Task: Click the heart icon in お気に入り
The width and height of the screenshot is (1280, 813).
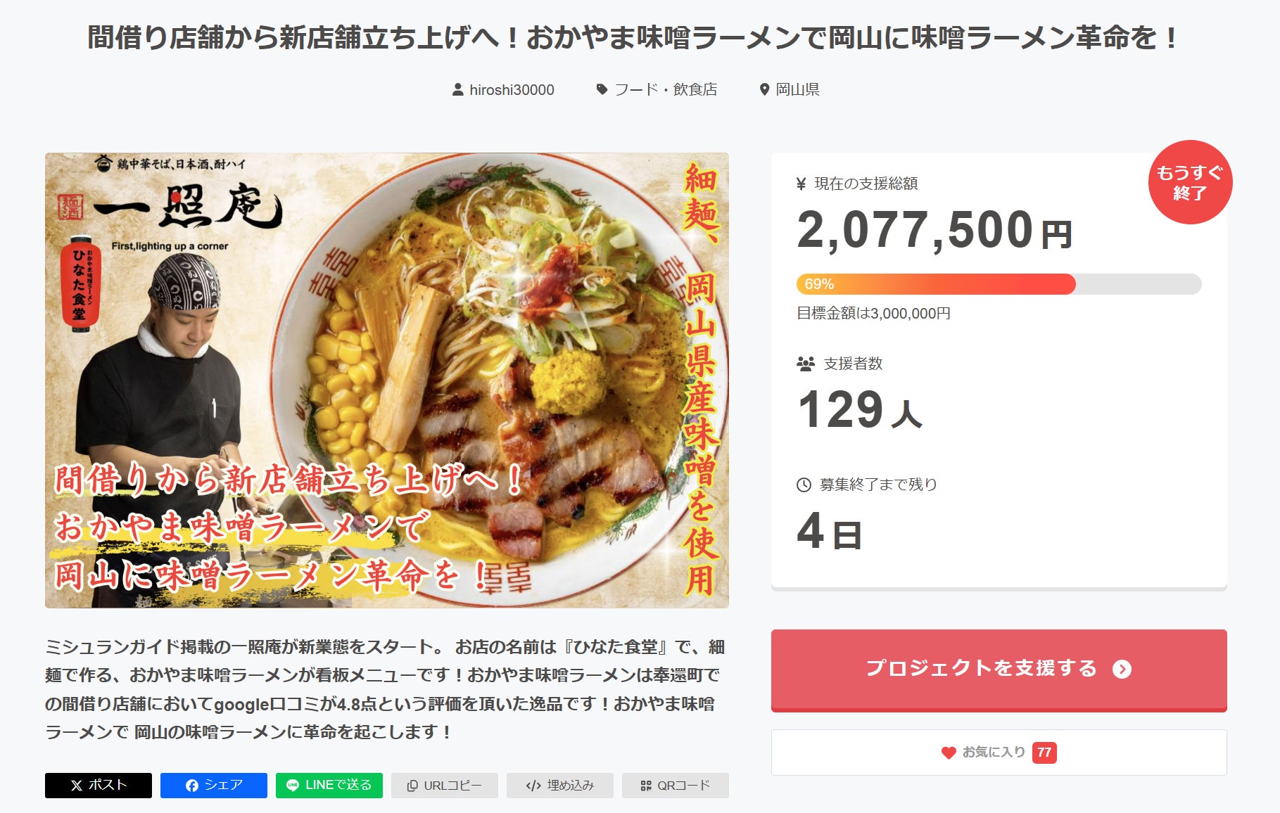Action: (949, 753)
